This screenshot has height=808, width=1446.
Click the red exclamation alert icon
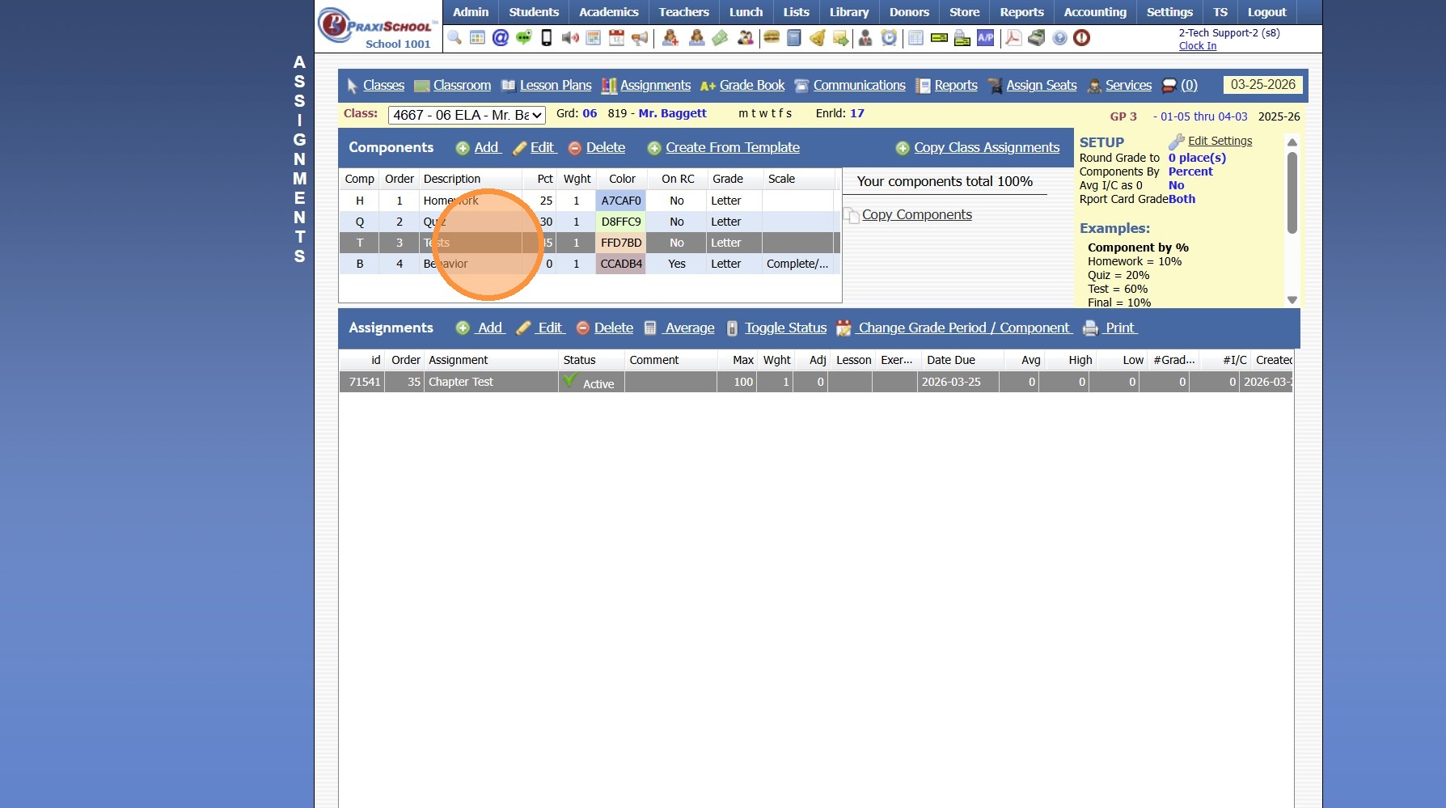[1082, 38]
